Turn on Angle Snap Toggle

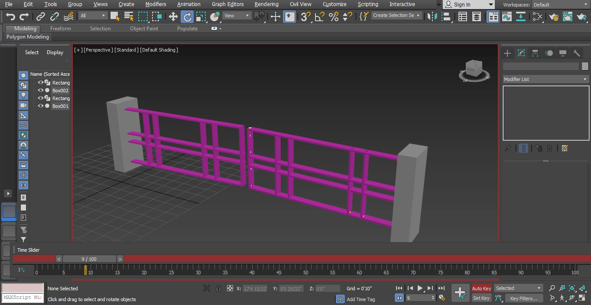318,16
